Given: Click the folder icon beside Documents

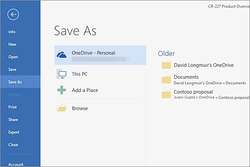Looking at the screenshot, I should tap(166, 79).
